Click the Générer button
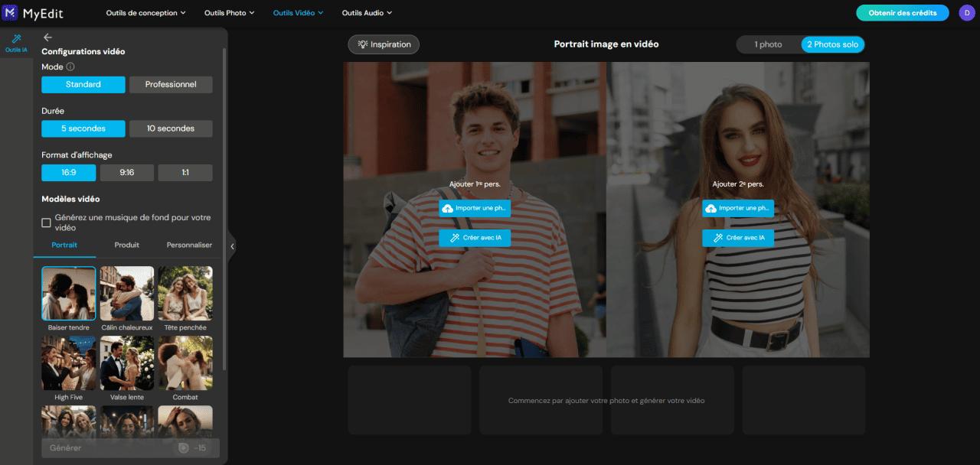 click(x=130, y=448)
